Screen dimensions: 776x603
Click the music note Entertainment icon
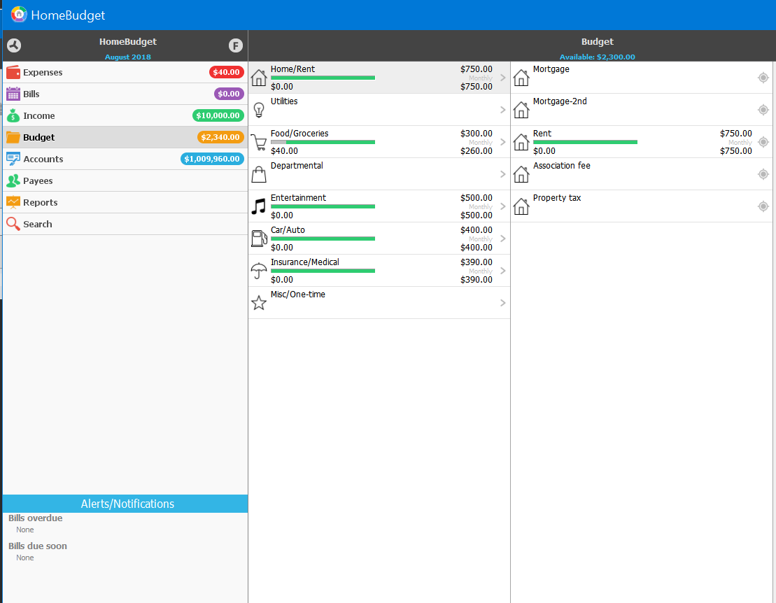pyautogui.click(x=259, y=206)
